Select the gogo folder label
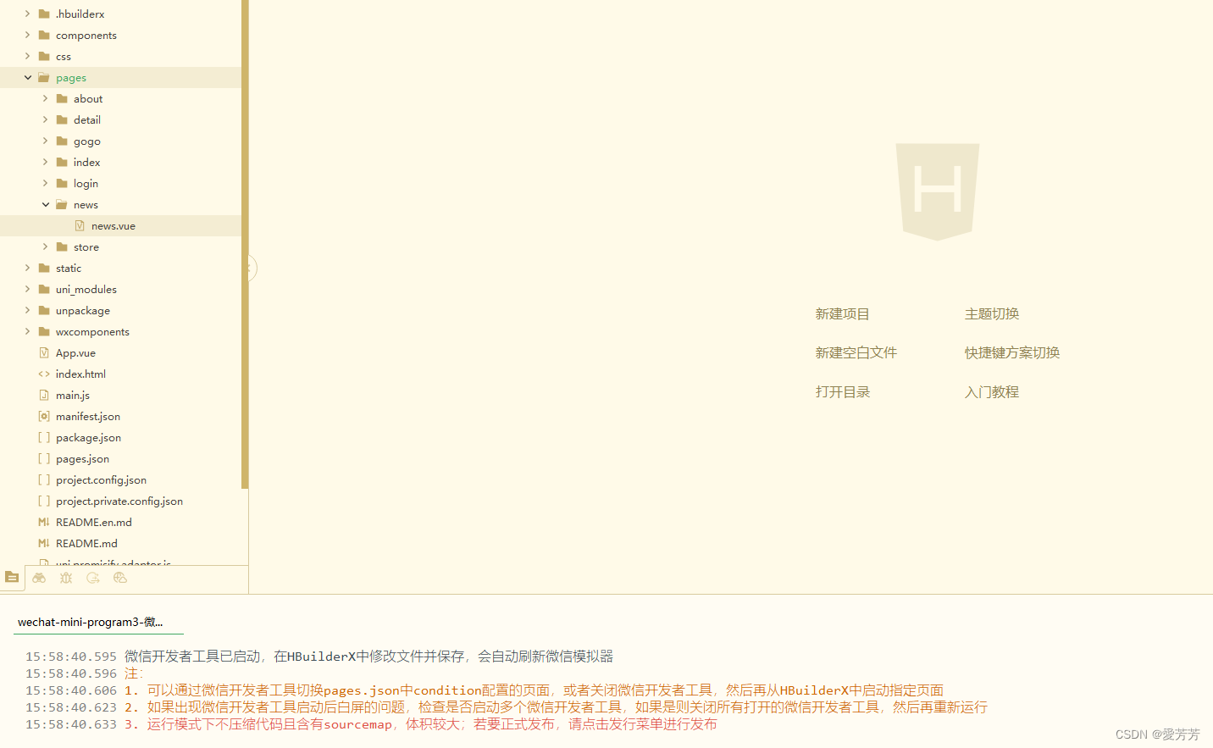The height and width of the screenshot is (748, 1213). (x=87, y=141)
